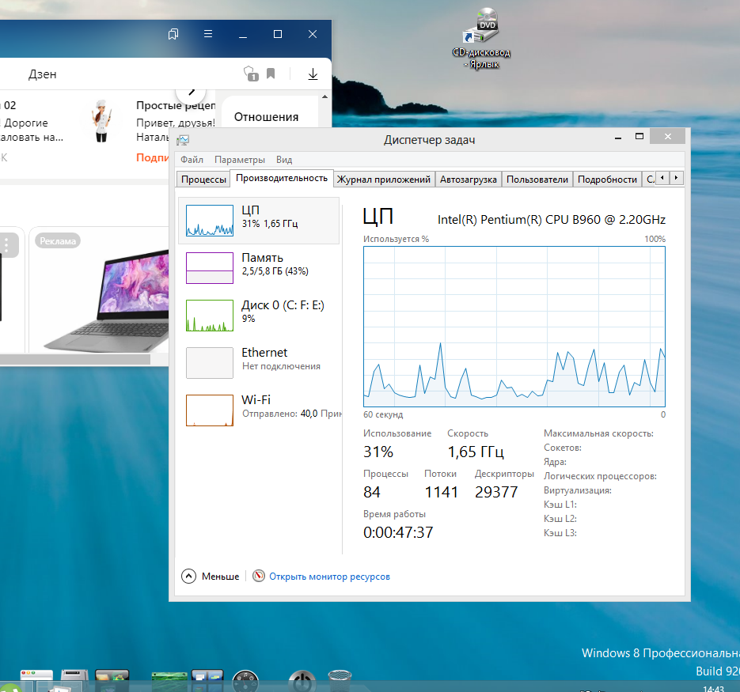Click the Логических процессоров label
740x692 pixels.
(600, 476)
